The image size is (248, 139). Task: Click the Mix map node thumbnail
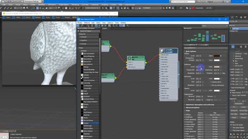(129, 58)
